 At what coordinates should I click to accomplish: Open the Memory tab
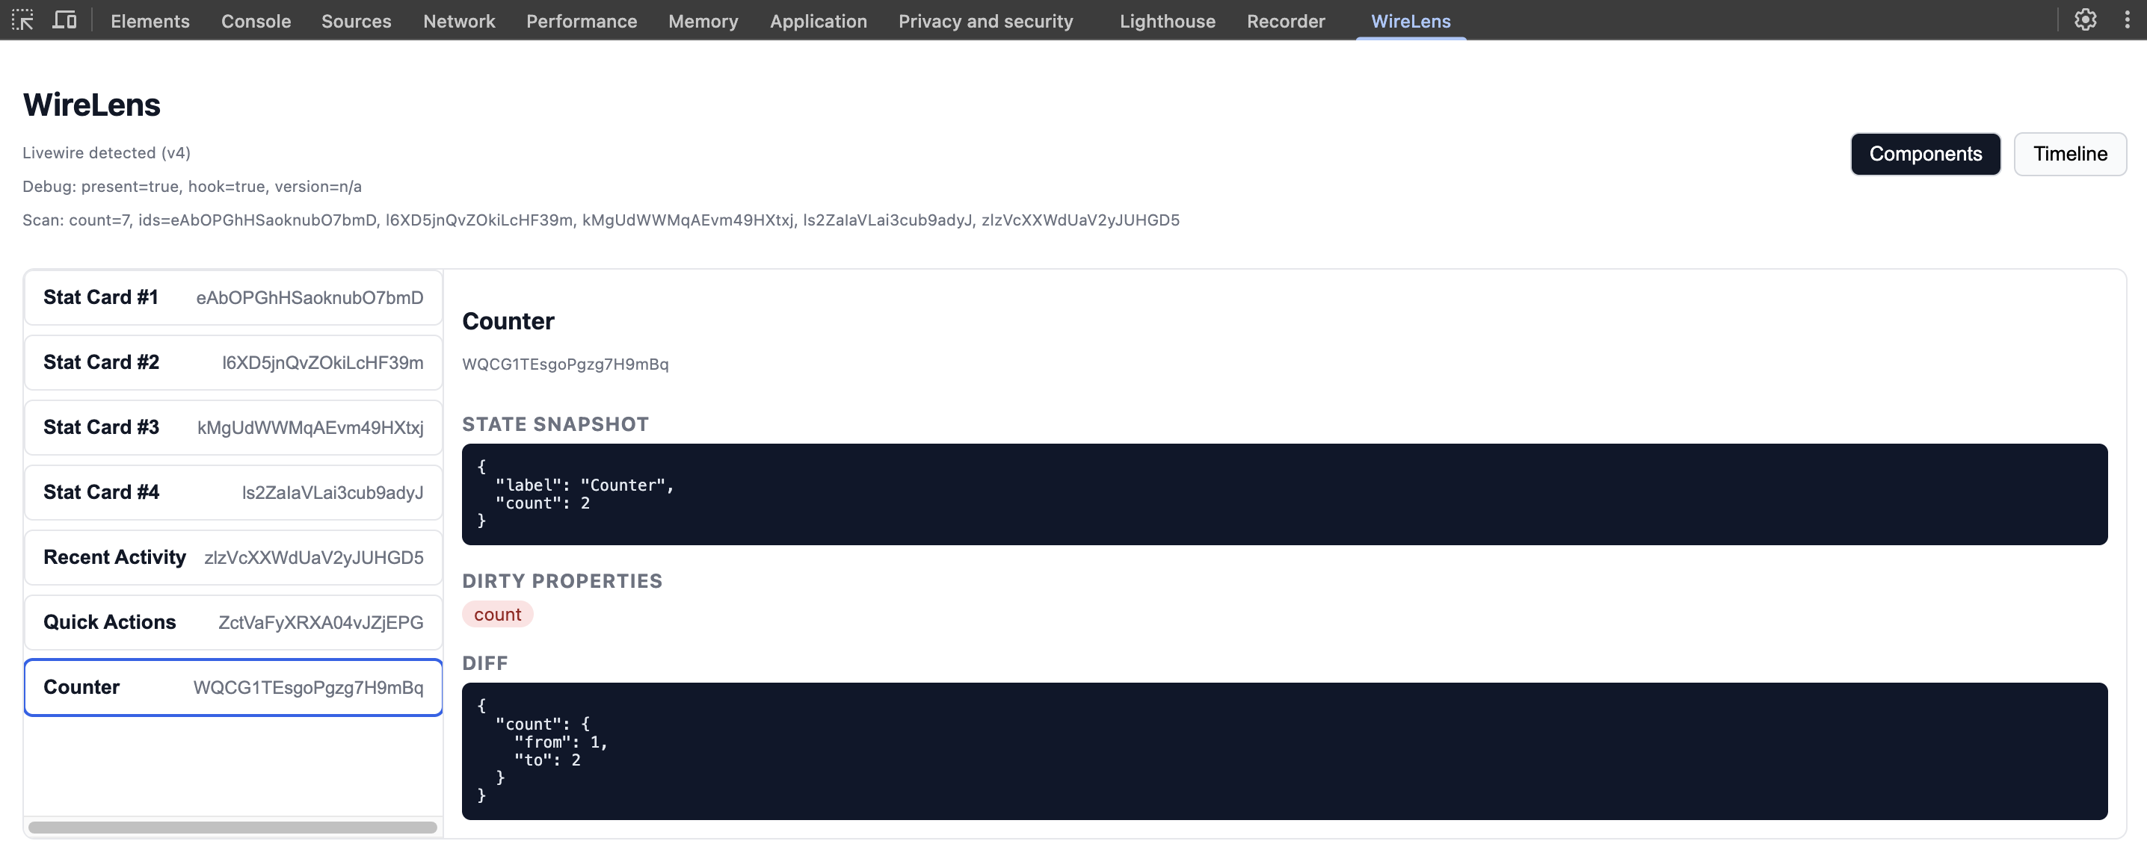703,21
